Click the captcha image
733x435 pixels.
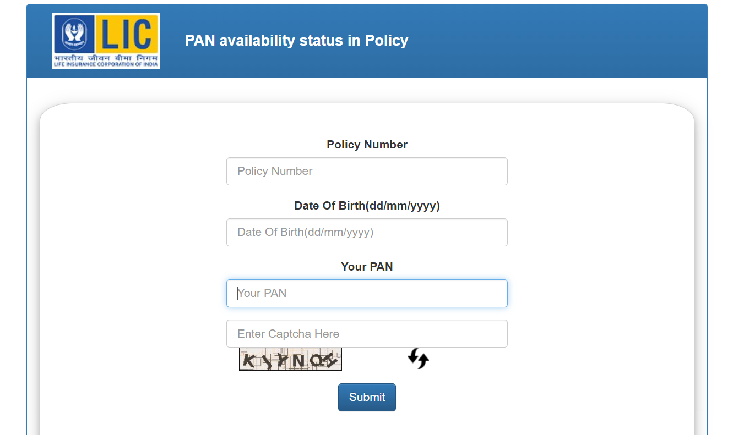pos(290,359)
